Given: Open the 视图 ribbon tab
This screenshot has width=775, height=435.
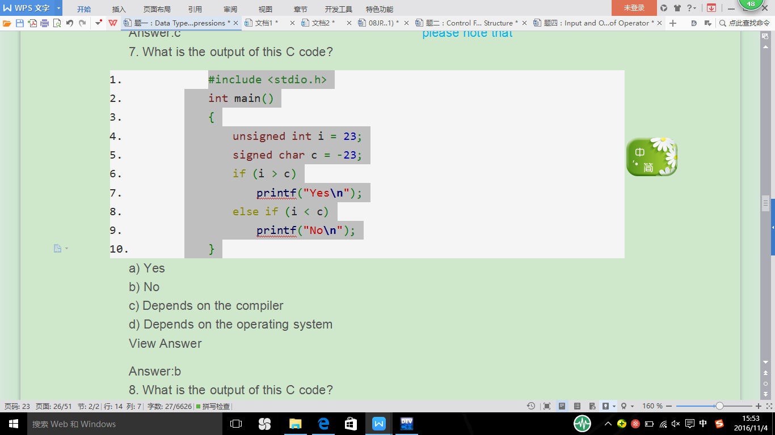Looking at the screenshot, I should tap(266, 9).
